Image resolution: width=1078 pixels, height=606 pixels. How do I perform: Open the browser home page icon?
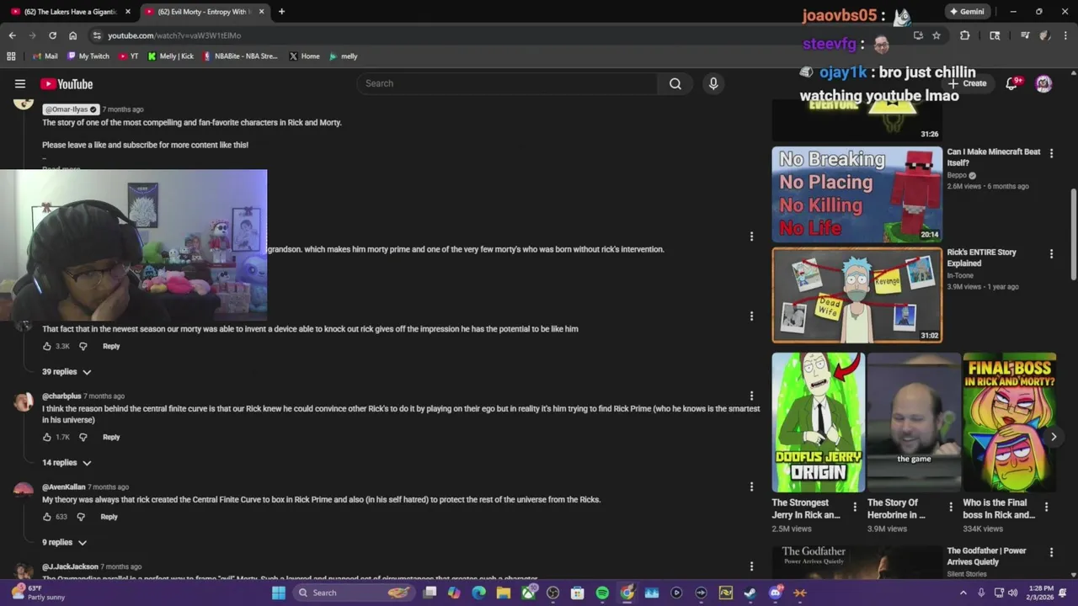(x=72, y=35)
